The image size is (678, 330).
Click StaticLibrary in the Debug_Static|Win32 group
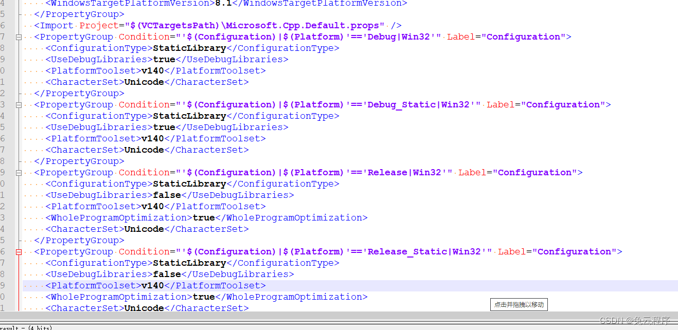coord(189,116)
